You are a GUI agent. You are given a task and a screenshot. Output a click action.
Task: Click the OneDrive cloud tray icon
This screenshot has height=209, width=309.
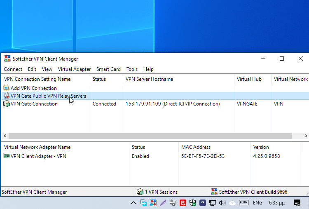pyautogui.click(x=232, y=203)
